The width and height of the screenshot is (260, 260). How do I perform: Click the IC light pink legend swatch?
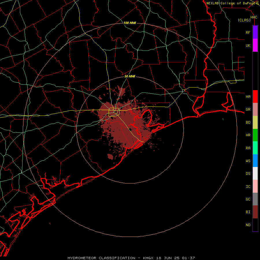(x=255, y=186)
